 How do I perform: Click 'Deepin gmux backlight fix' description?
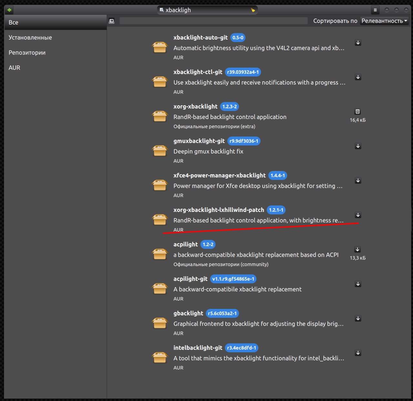pos(208,151)
